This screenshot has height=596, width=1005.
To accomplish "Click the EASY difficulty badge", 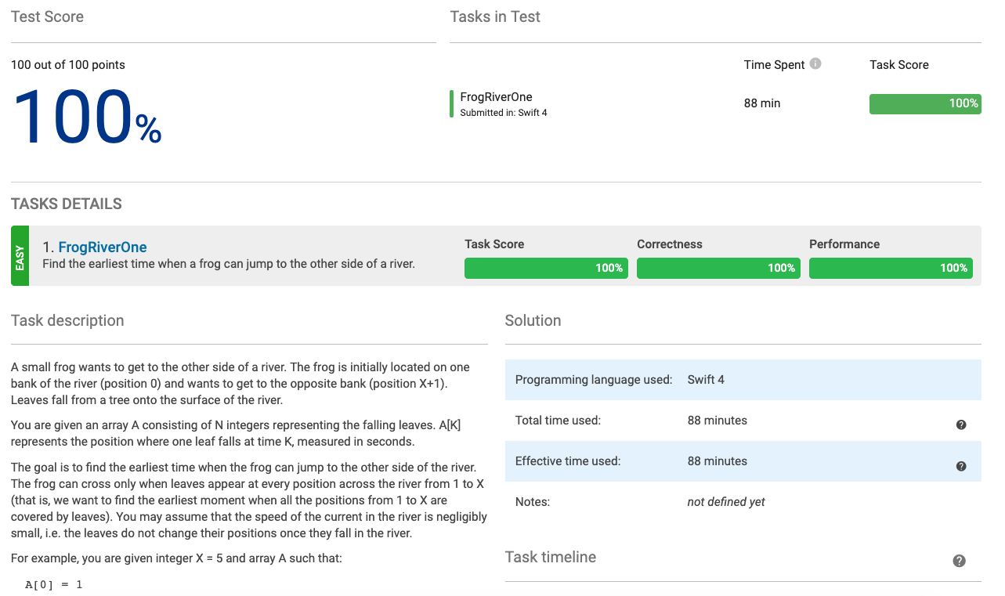I will click(20, 256).
